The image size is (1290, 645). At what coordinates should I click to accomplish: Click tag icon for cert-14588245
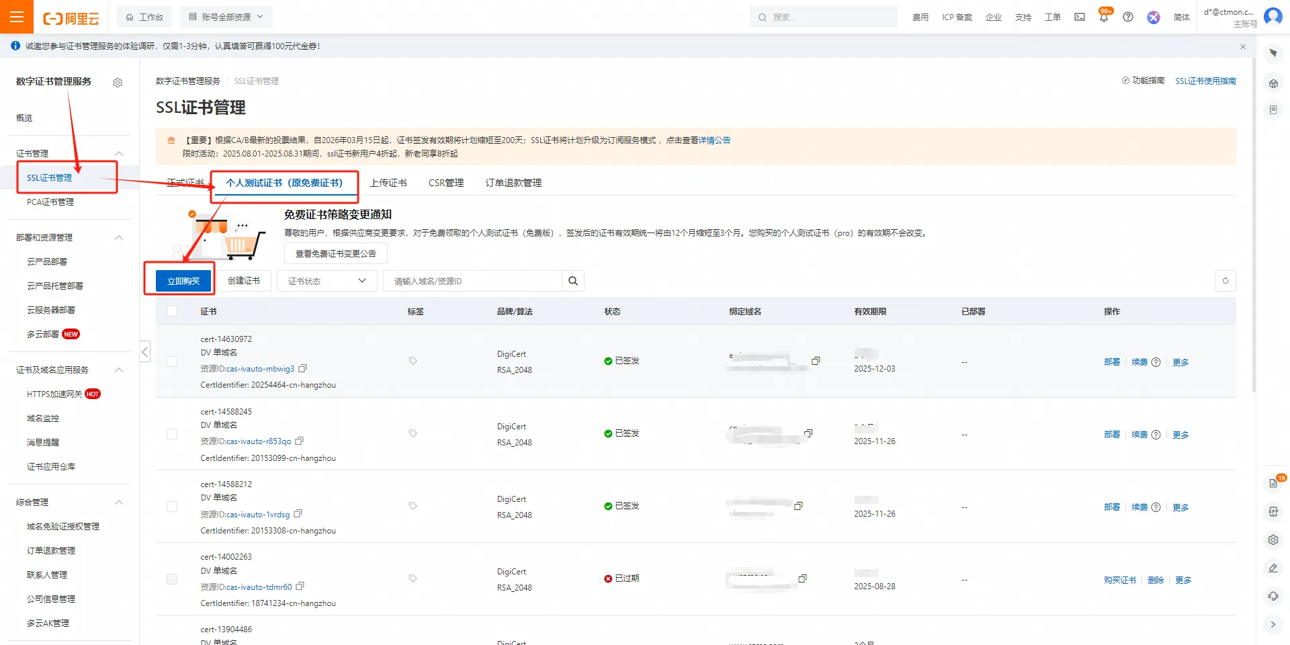click(x=413, y=433)
